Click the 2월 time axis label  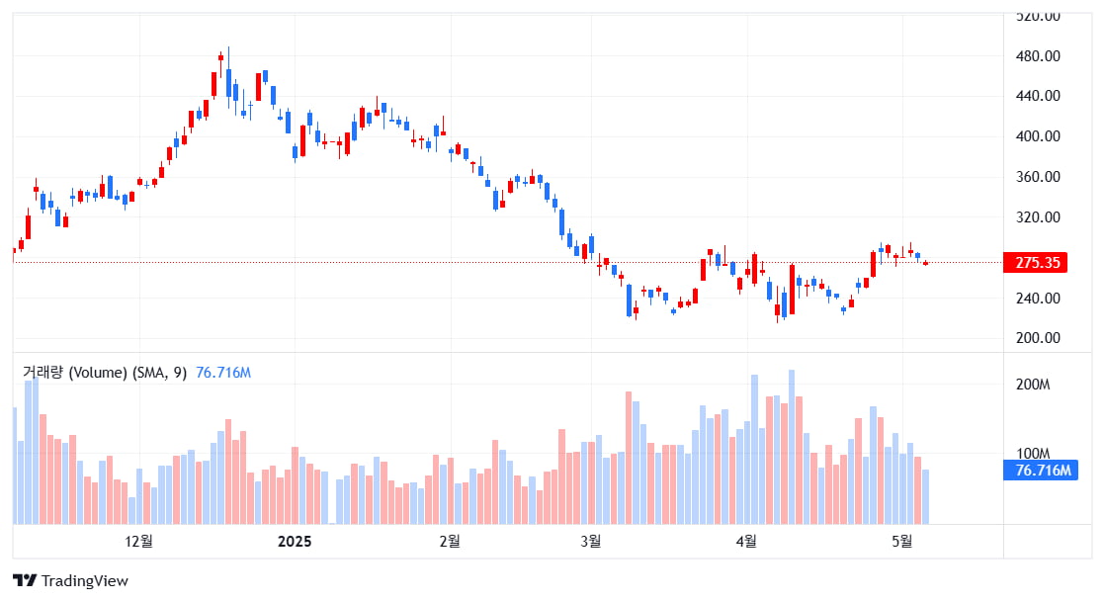450,542
